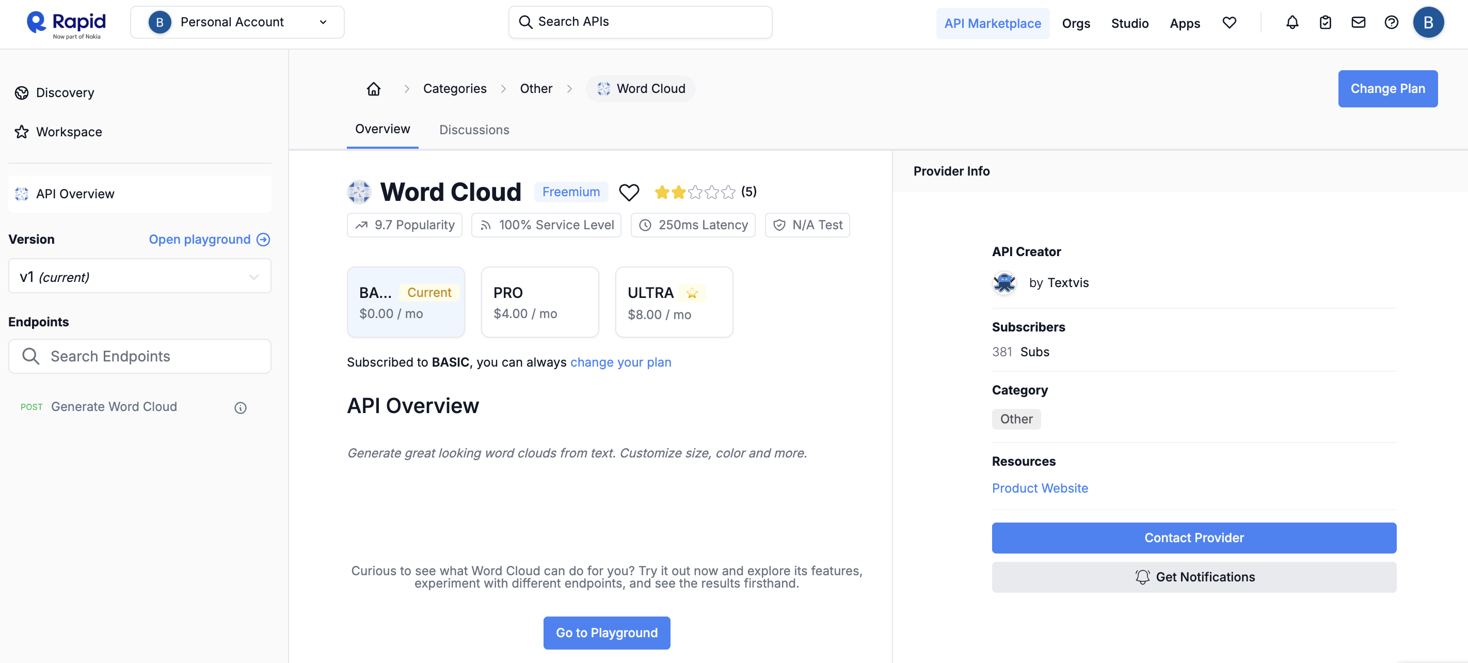
Task: Switch to the Discussions tab
Action: [474, 130]
